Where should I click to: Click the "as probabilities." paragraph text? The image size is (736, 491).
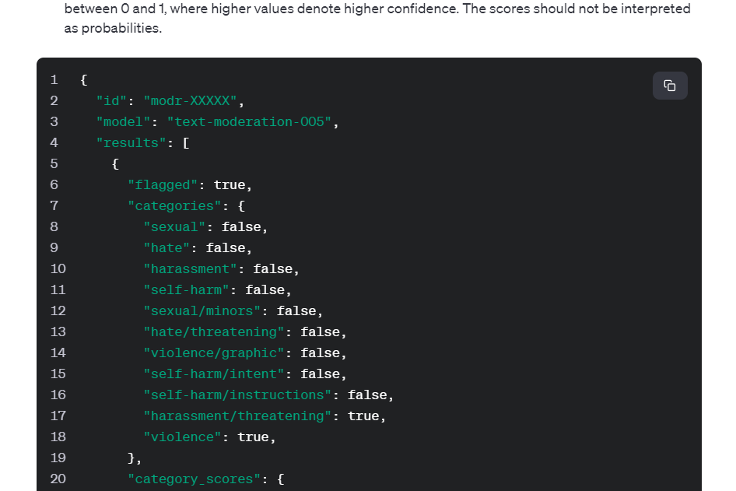[113, 28]
